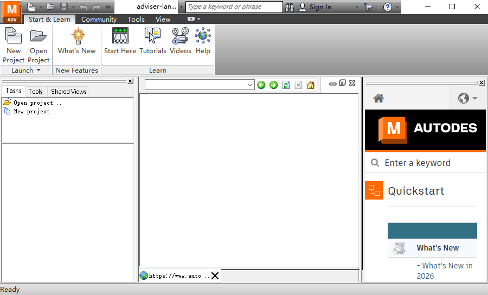Minimize the inner browser document window

[333, 84]
